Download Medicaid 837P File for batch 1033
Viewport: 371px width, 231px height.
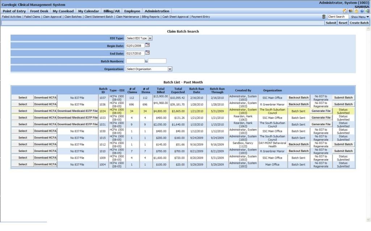pyautogui.click(x=78, y=118)
